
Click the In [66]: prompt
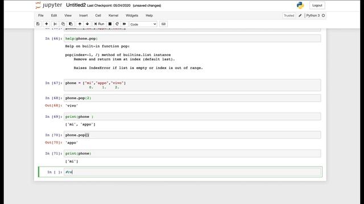pos(53,39)
